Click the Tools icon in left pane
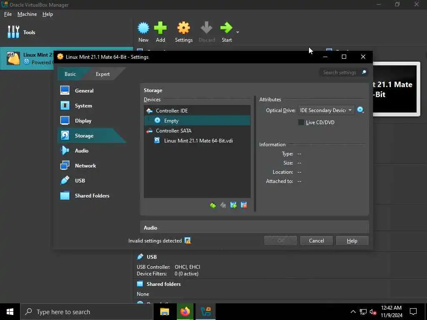This screenshot has width=427, height=320. click(x=13, y=32)
